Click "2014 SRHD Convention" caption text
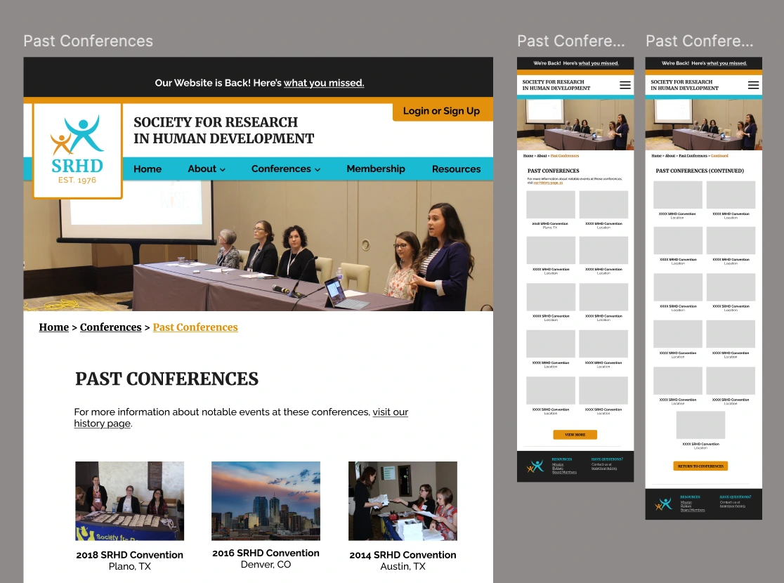Viewport: 784px width, 583px height. click(403, 555)
